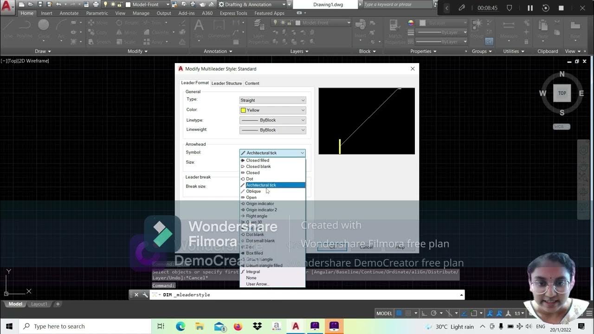Click the Base view icon in ribbon
The image size is (594, 334).
(575, 29)
